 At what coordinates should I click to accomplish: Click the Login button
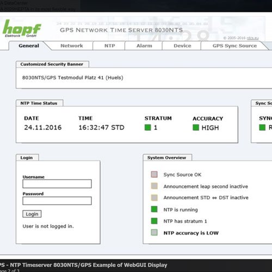pyautogui.click(x=32, y=214)
